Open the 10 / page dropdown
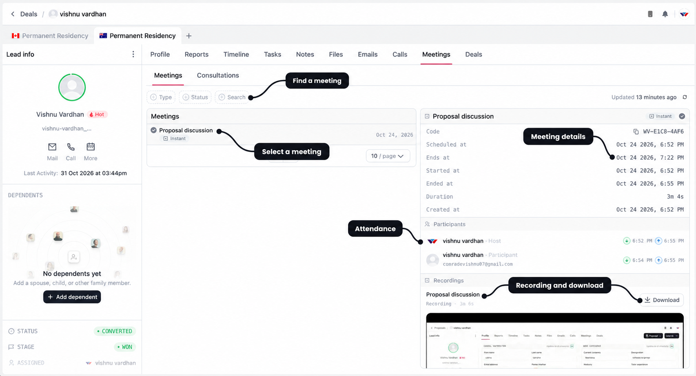 coord(388,156)
